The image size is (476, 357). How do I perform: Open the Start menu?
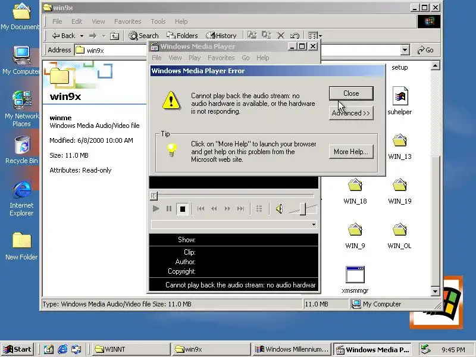click(18, 349)
